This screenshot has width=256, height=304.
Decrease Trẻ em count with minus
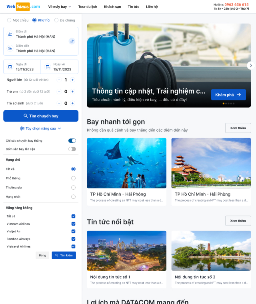click(x=59, y=92)
